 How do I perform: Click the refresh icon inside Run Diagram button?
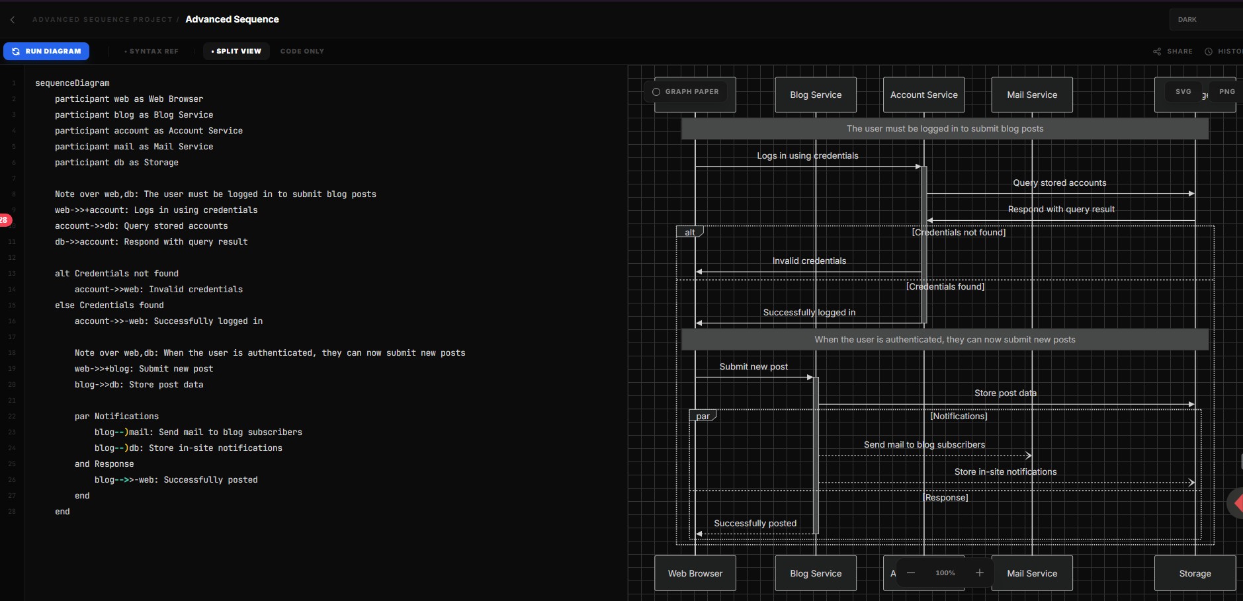tap(15, 51)
